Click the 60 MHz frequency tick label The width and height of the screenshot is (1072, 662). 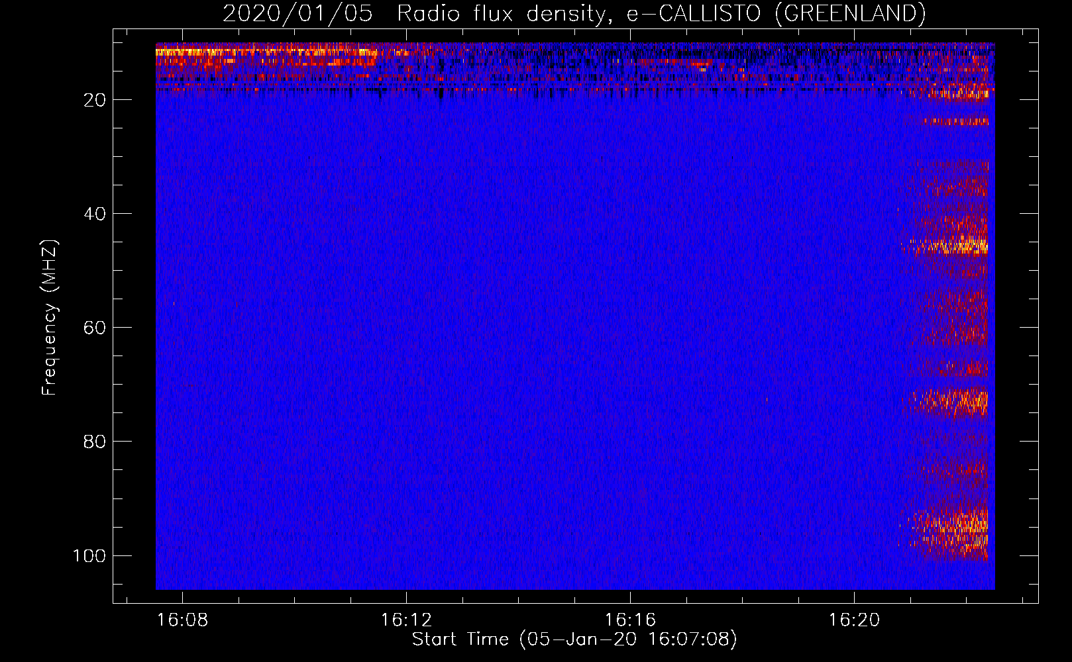click(x=95, y=328)
